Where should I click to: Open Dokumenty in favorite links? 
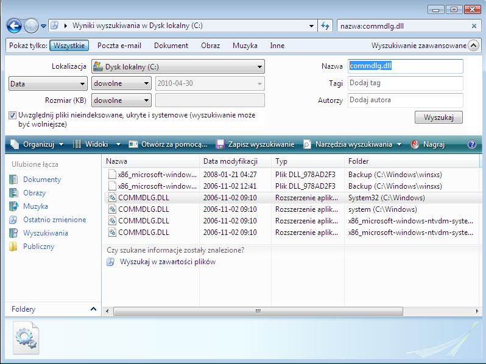tap(41, 180)
